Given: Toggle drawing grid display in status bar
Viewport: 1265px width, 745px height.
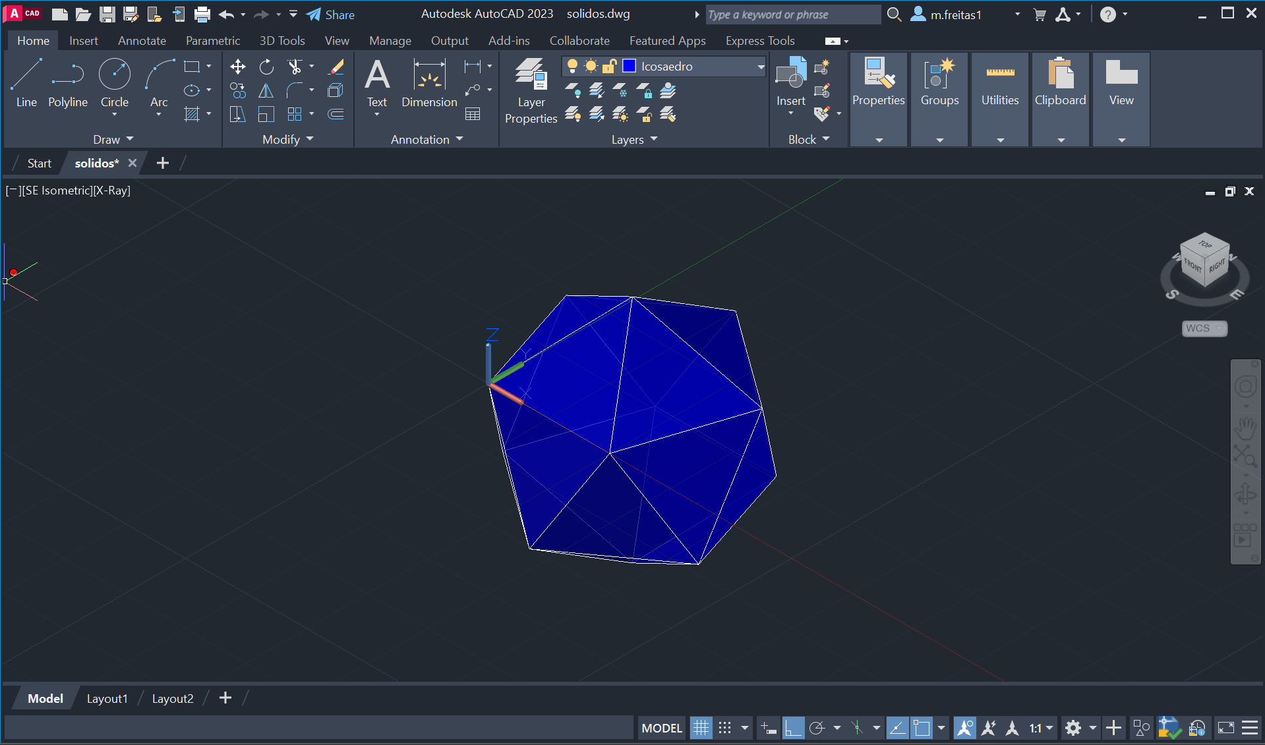Looking at the screenshot, I should coord(701,728).
